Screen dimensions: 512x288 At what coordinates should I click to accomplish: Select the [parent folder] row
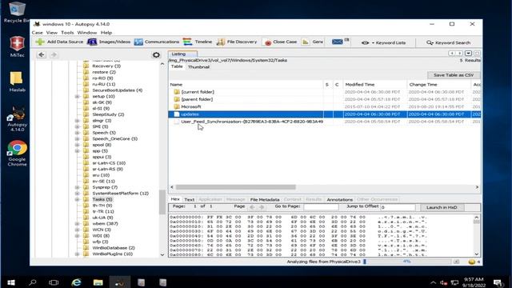click(x=324, y=99)
